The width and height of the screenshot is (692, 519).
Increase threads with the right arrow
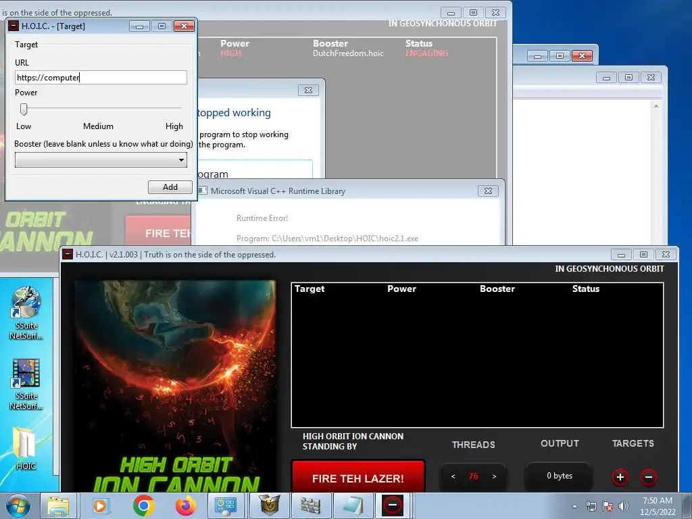point(494,476)
